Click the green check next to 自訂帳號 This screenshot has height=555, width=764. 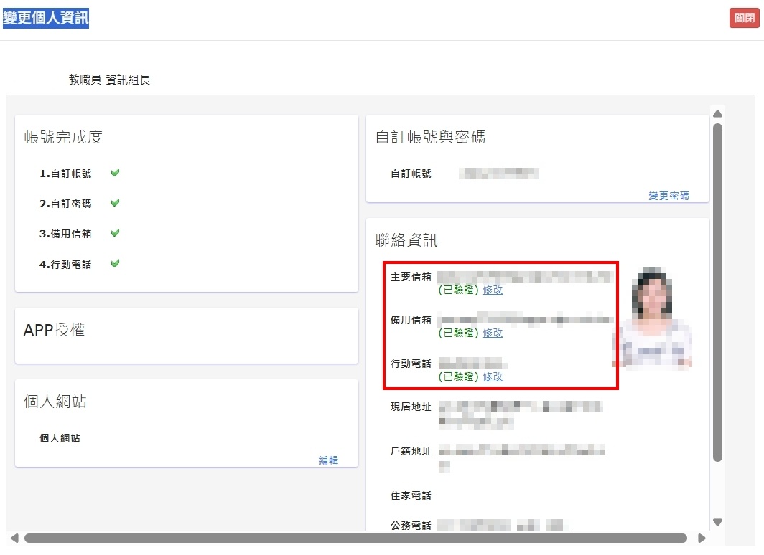(115, 173)
